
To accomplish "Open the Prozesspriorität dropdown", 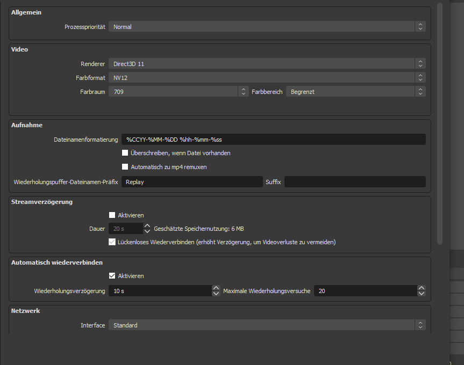I will 267,26.
